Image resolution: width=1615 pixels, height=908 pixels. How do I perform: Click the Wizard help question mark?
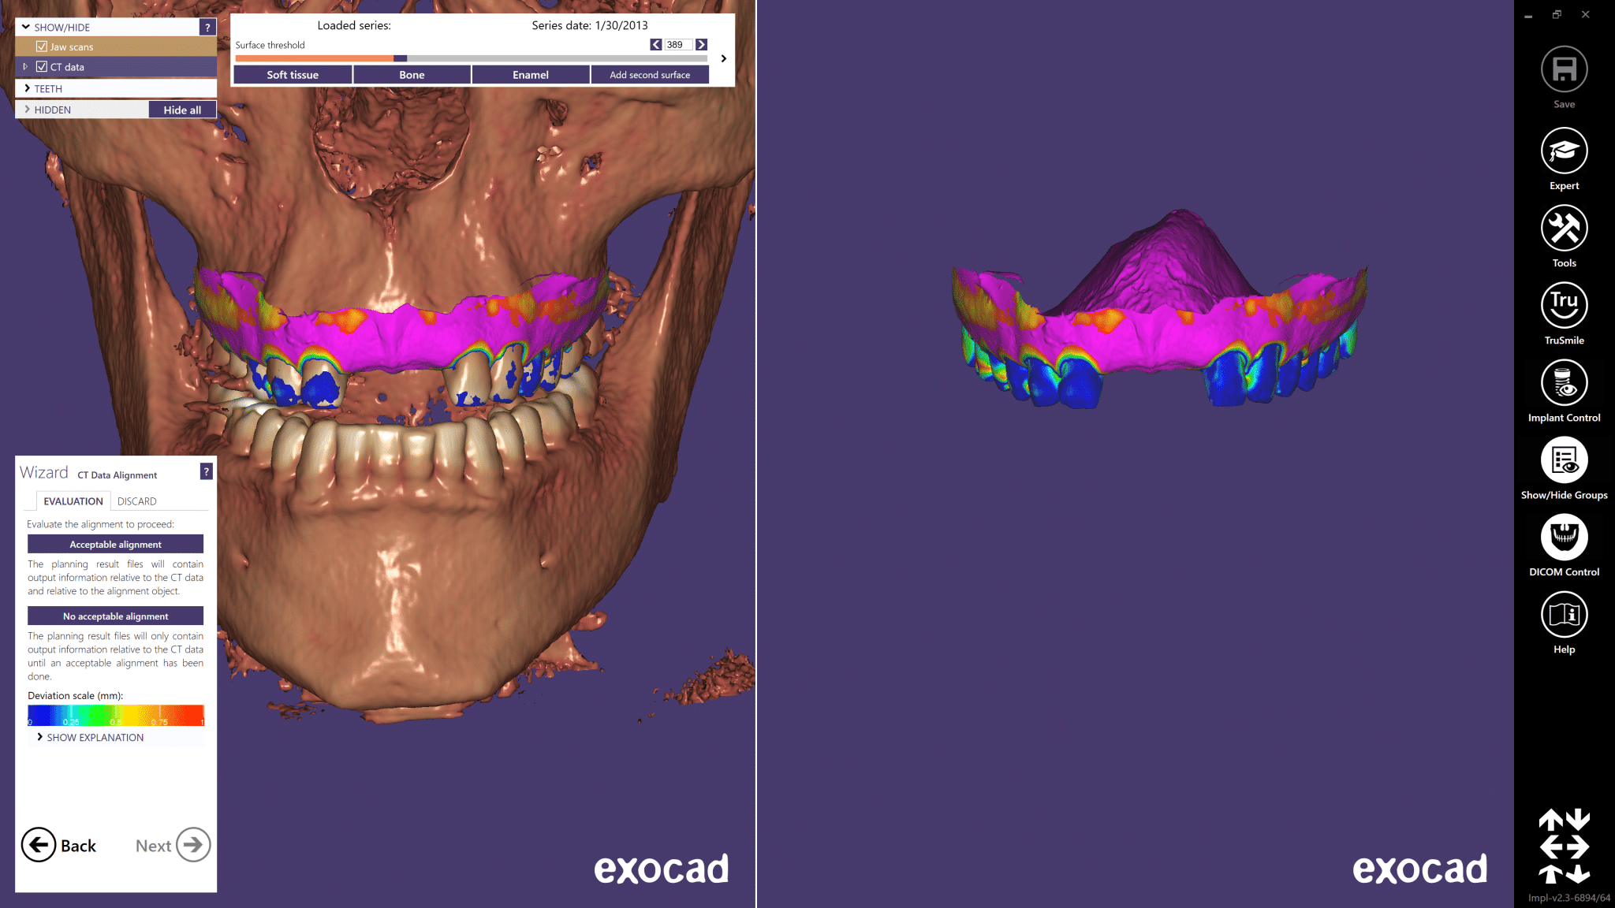(x=207, y=471)
